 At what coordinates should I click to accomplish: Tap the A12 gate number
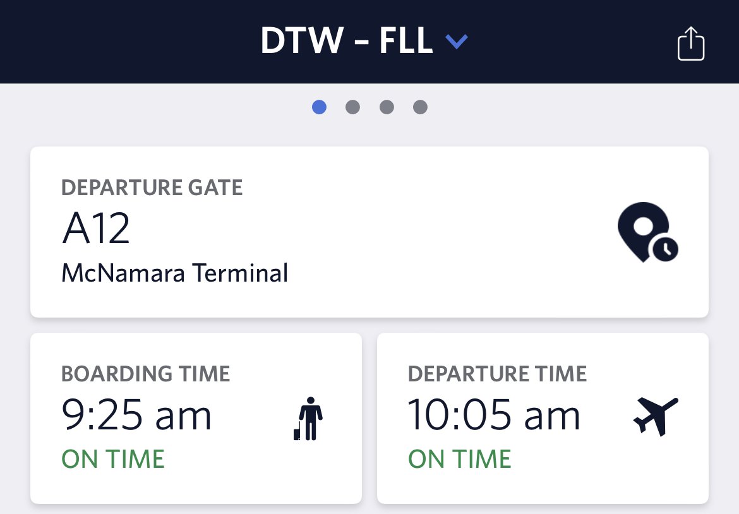pyautogui.click(x=95, y=228)
